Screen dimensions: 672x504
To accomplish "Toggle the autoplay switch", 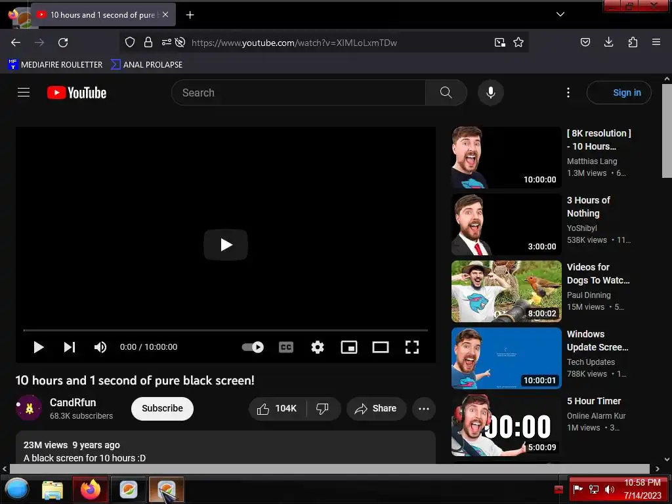I will tap(253, 347).
